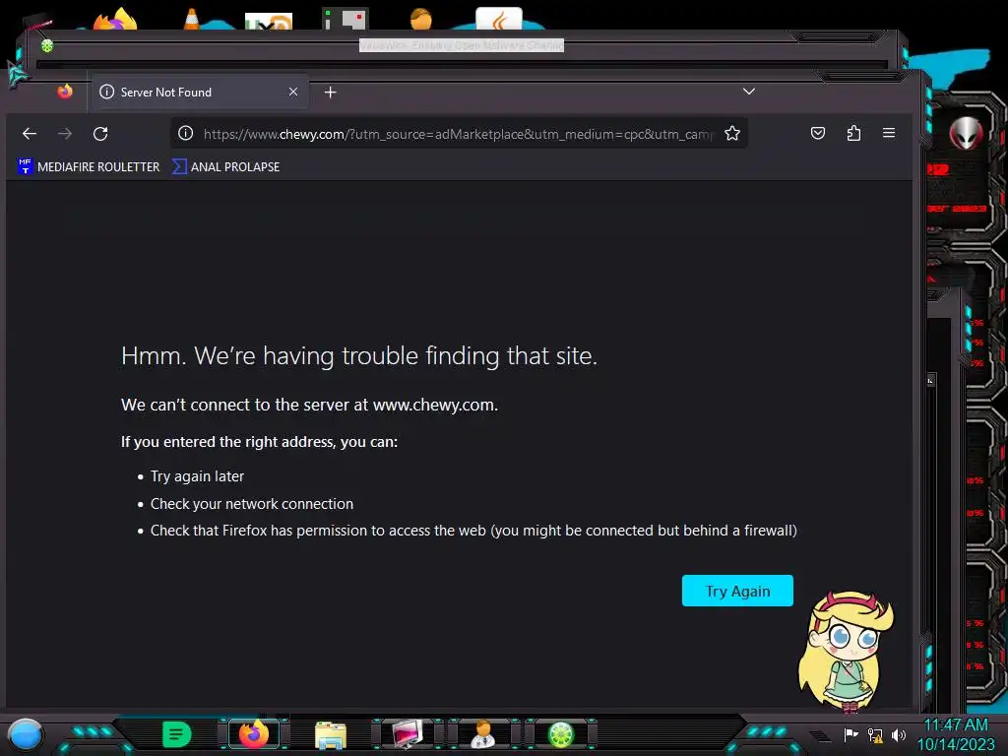
Task: Click the lime icon in background window titlebar
Action: [x=47, y=45]
